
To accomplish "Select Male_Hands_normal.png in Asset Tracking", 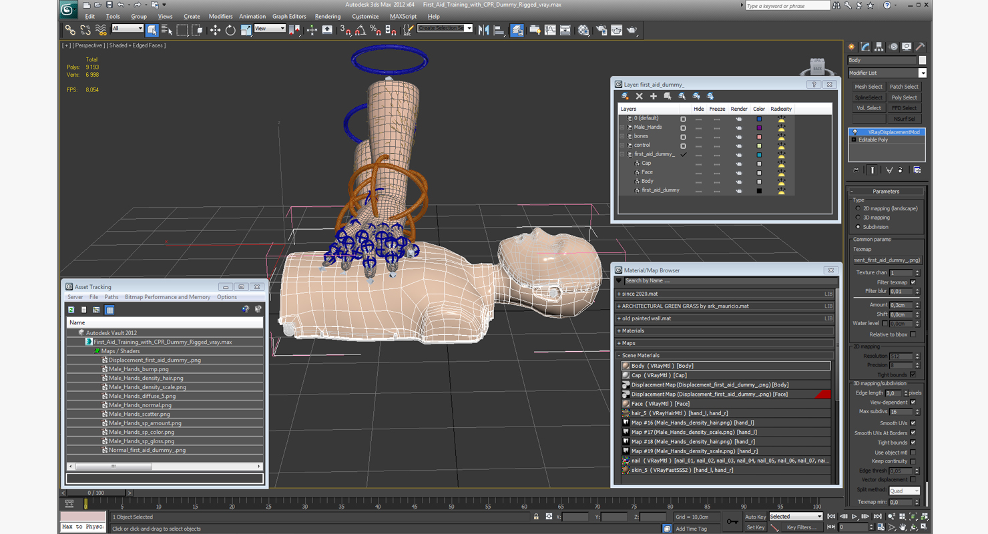I will click(x=140, y=405).
